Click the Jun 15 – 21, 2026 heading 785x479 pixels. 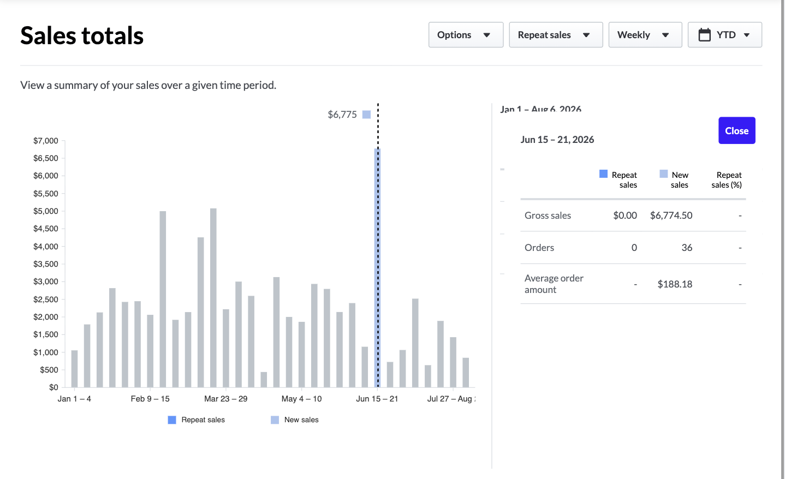(557, 140)
